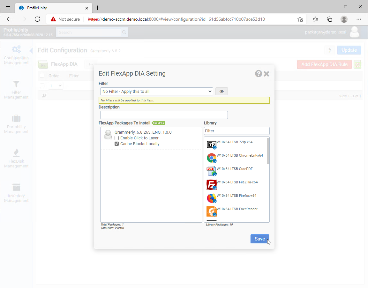Preview filter with the eye button
The width and height of the screenshot is (368, 288).
coord(222,92)
